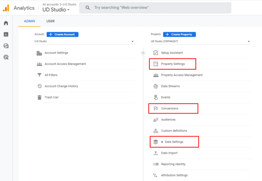Image resolution: width=262 pixels, height=181 pixels.
Task: Expand the Data Settings submenu arrow
Action: pos(162,142)
